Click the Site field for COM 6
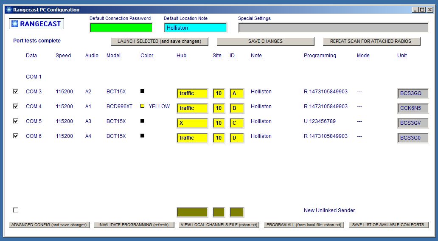The image size is (438, 241). [219, 137]
